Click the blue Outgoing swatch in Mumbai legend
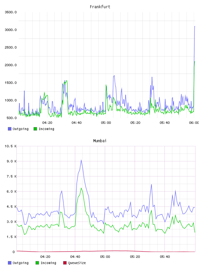This screenshot has width=200, height=268. (x=10, y=263)
